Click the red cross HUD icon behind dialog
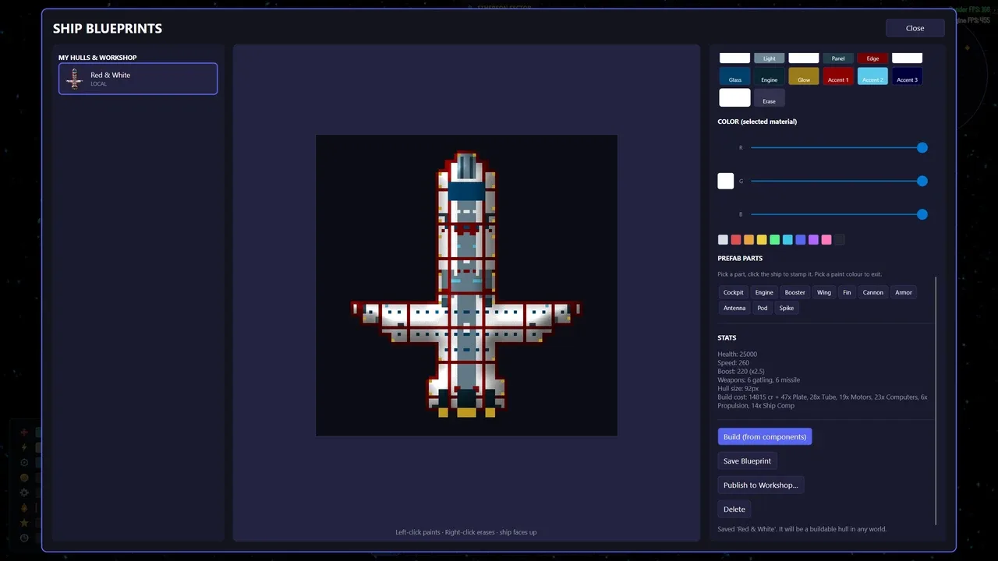The height and width of the screenshot is (561, 998). pos(24,432)
